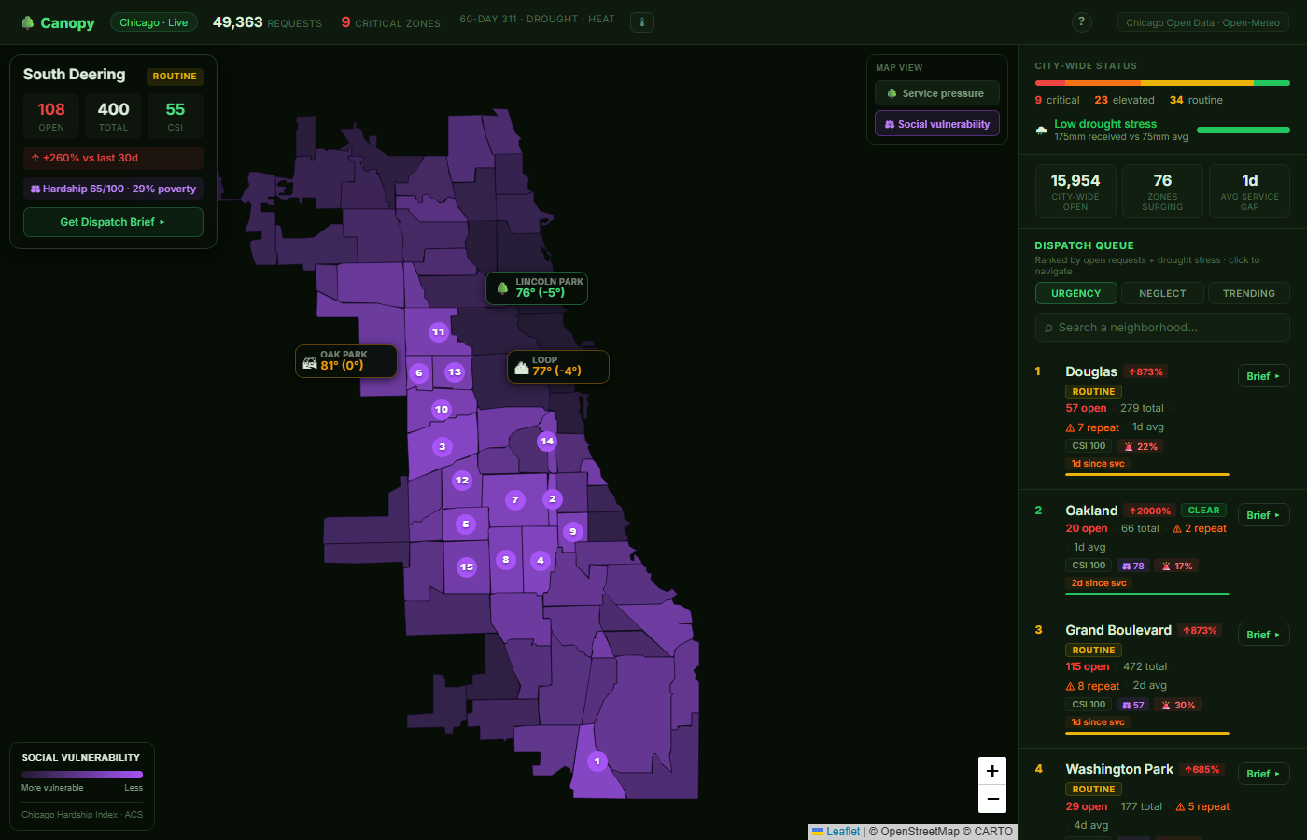Get Dispatch Brief for South Deering
Image resolution: width=1307 pixels, height=840 pixels.
click(x=113, y=222)
